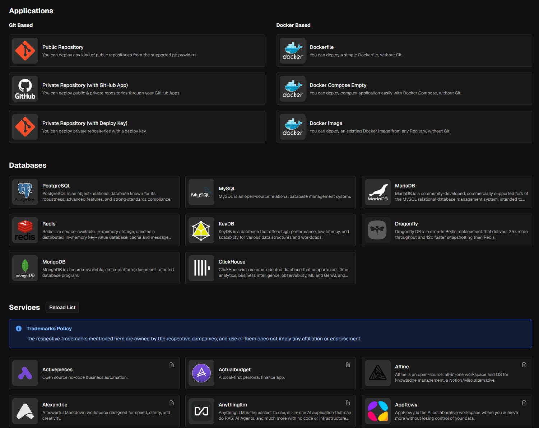This screenshot has width=539, height=428.
Task: Click the Appflowy colorful logo
Action: [x=378, y=411]
